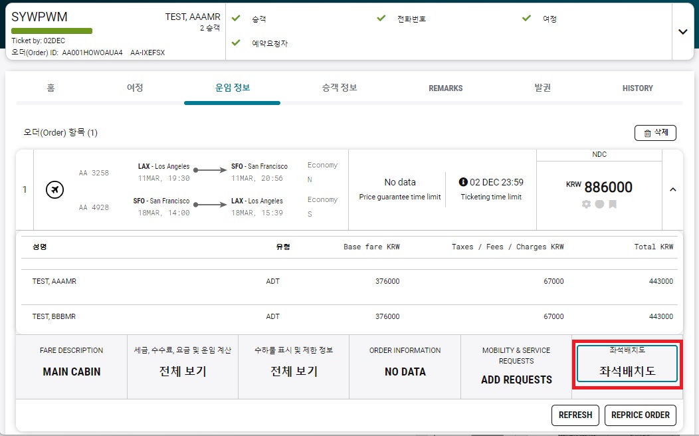
Task: Collapse order item 1 with the up chevron
Action: (672, 189)
